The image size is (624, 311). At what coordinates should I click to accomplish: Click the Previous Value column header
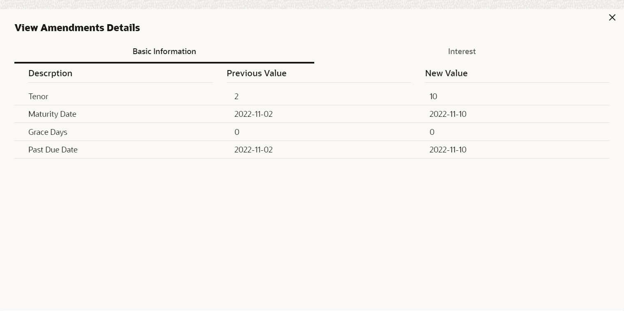256,73
